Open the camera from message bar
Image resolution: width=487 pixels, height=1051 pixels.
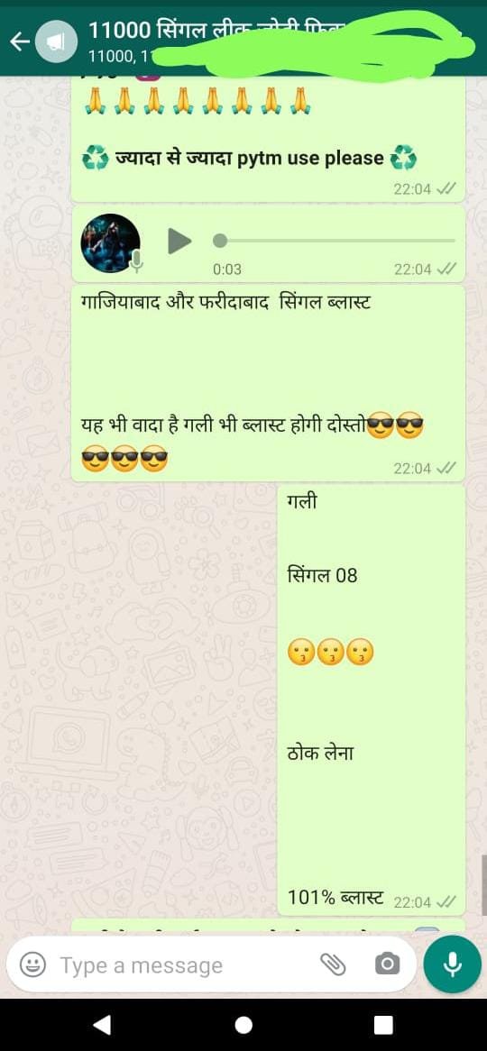click(x=387, y=965)
